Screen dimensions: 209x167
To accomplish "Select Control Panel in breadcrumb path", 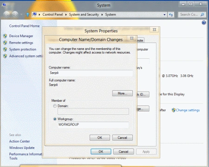I will (52, 14).
